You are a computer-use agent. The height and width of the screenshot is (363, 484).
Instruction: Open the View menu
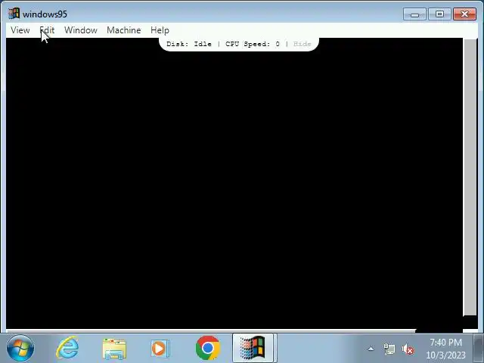(20, 30)
